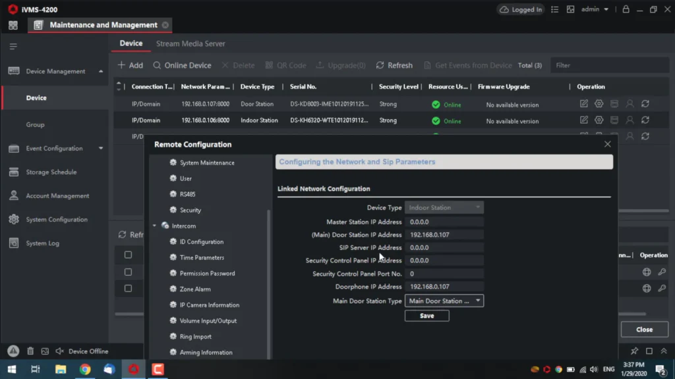
Task: Select Zone Alarm in the tree
Action: pyautogui.click(x=195, y=290)
